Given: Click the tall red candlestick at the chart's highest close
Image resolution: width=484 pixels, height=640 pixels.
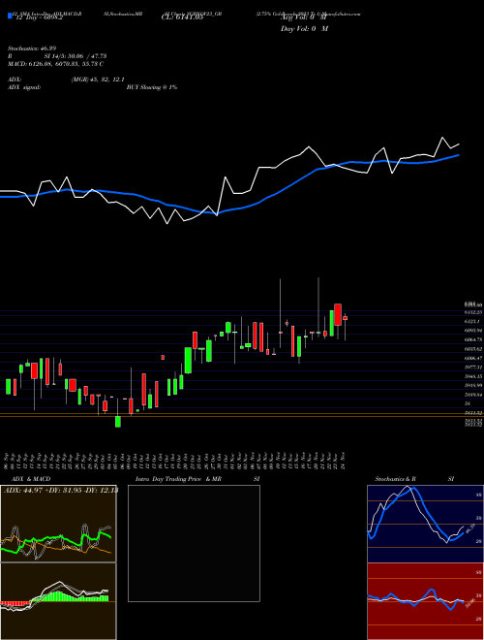Looking at the screenshot, I should 338,316.
